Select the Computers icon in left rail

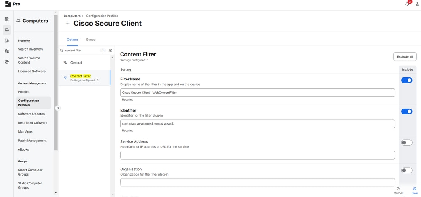[x=7, y=30]
